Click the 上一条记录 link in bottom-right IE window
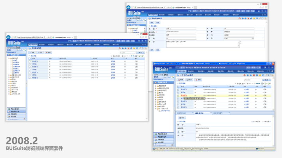Viewport: 282px width, 158px height. pyautogui.click(x=256, y=121)
